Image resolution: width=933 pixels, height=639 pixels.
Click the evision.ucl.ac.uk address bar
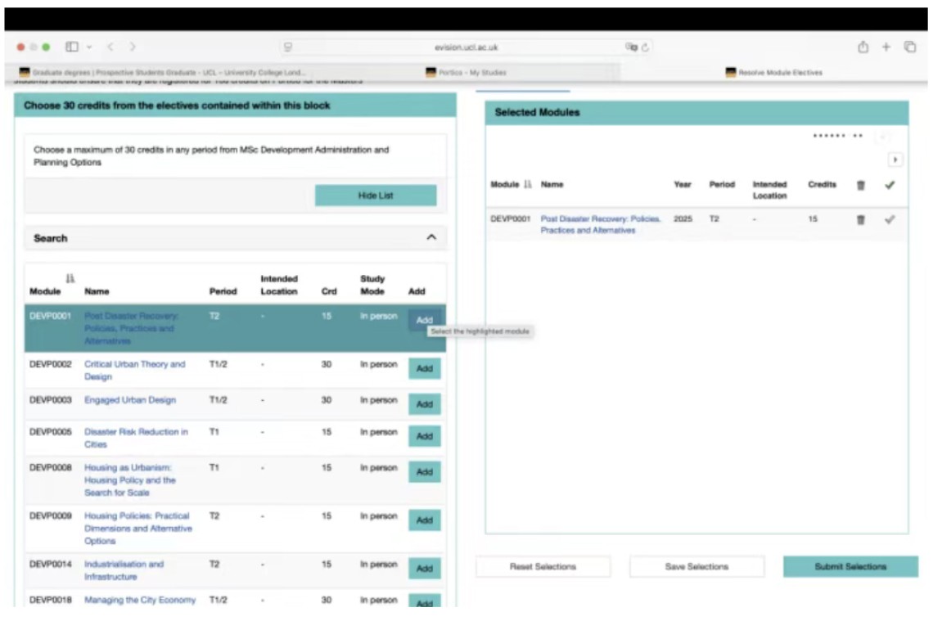[x=466, y=47]
